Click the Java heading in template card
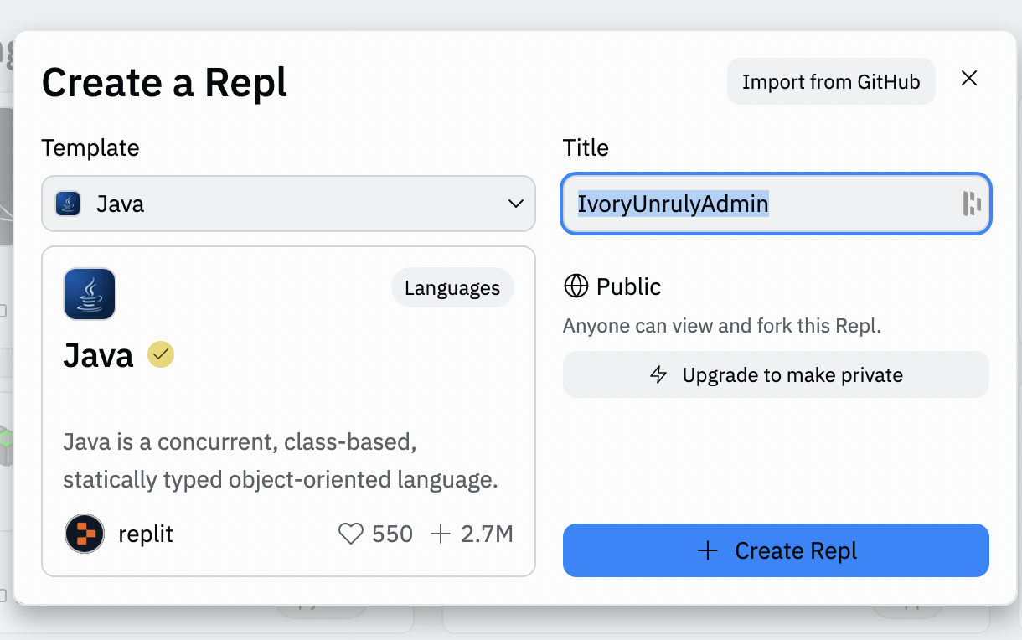Viewport: 1022px width, 640px height. click(98, 355)
